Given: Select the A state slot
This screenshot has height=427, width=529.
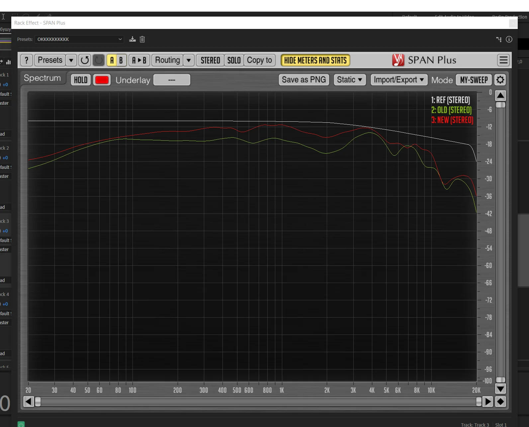Looking at the screenshot, I should click(112, 60).
